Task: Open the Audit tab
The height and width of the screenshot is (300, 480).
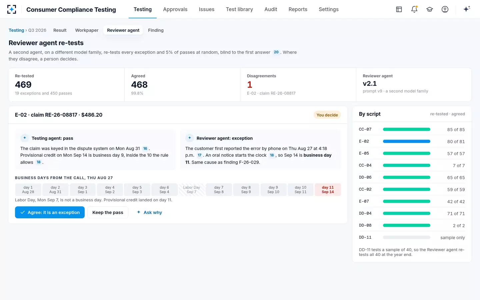Action: click(x=271, y=9)
